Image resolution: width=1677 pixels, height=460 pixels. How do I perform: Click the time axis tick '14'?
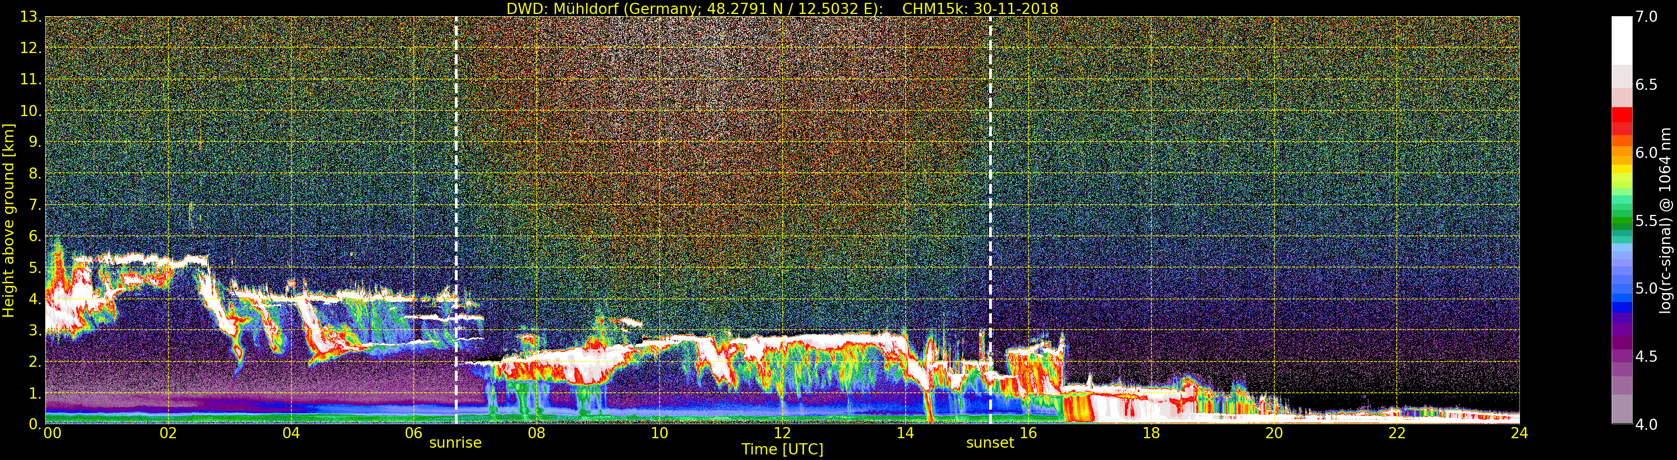point(905,433)
